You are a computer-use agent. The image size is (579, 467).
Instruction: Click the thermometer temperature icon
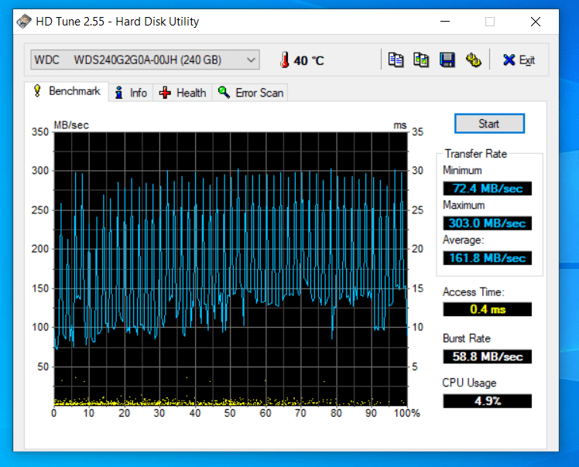[284, 60]
